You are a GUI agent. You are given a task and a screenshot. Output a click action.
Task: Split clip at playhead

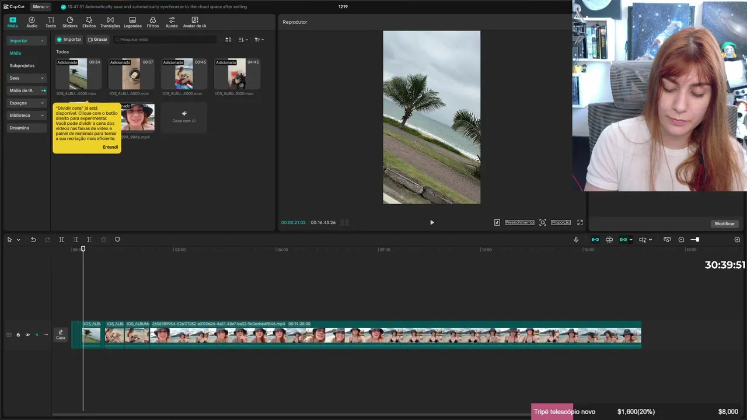pyautogui.click(x=61, y=240)
